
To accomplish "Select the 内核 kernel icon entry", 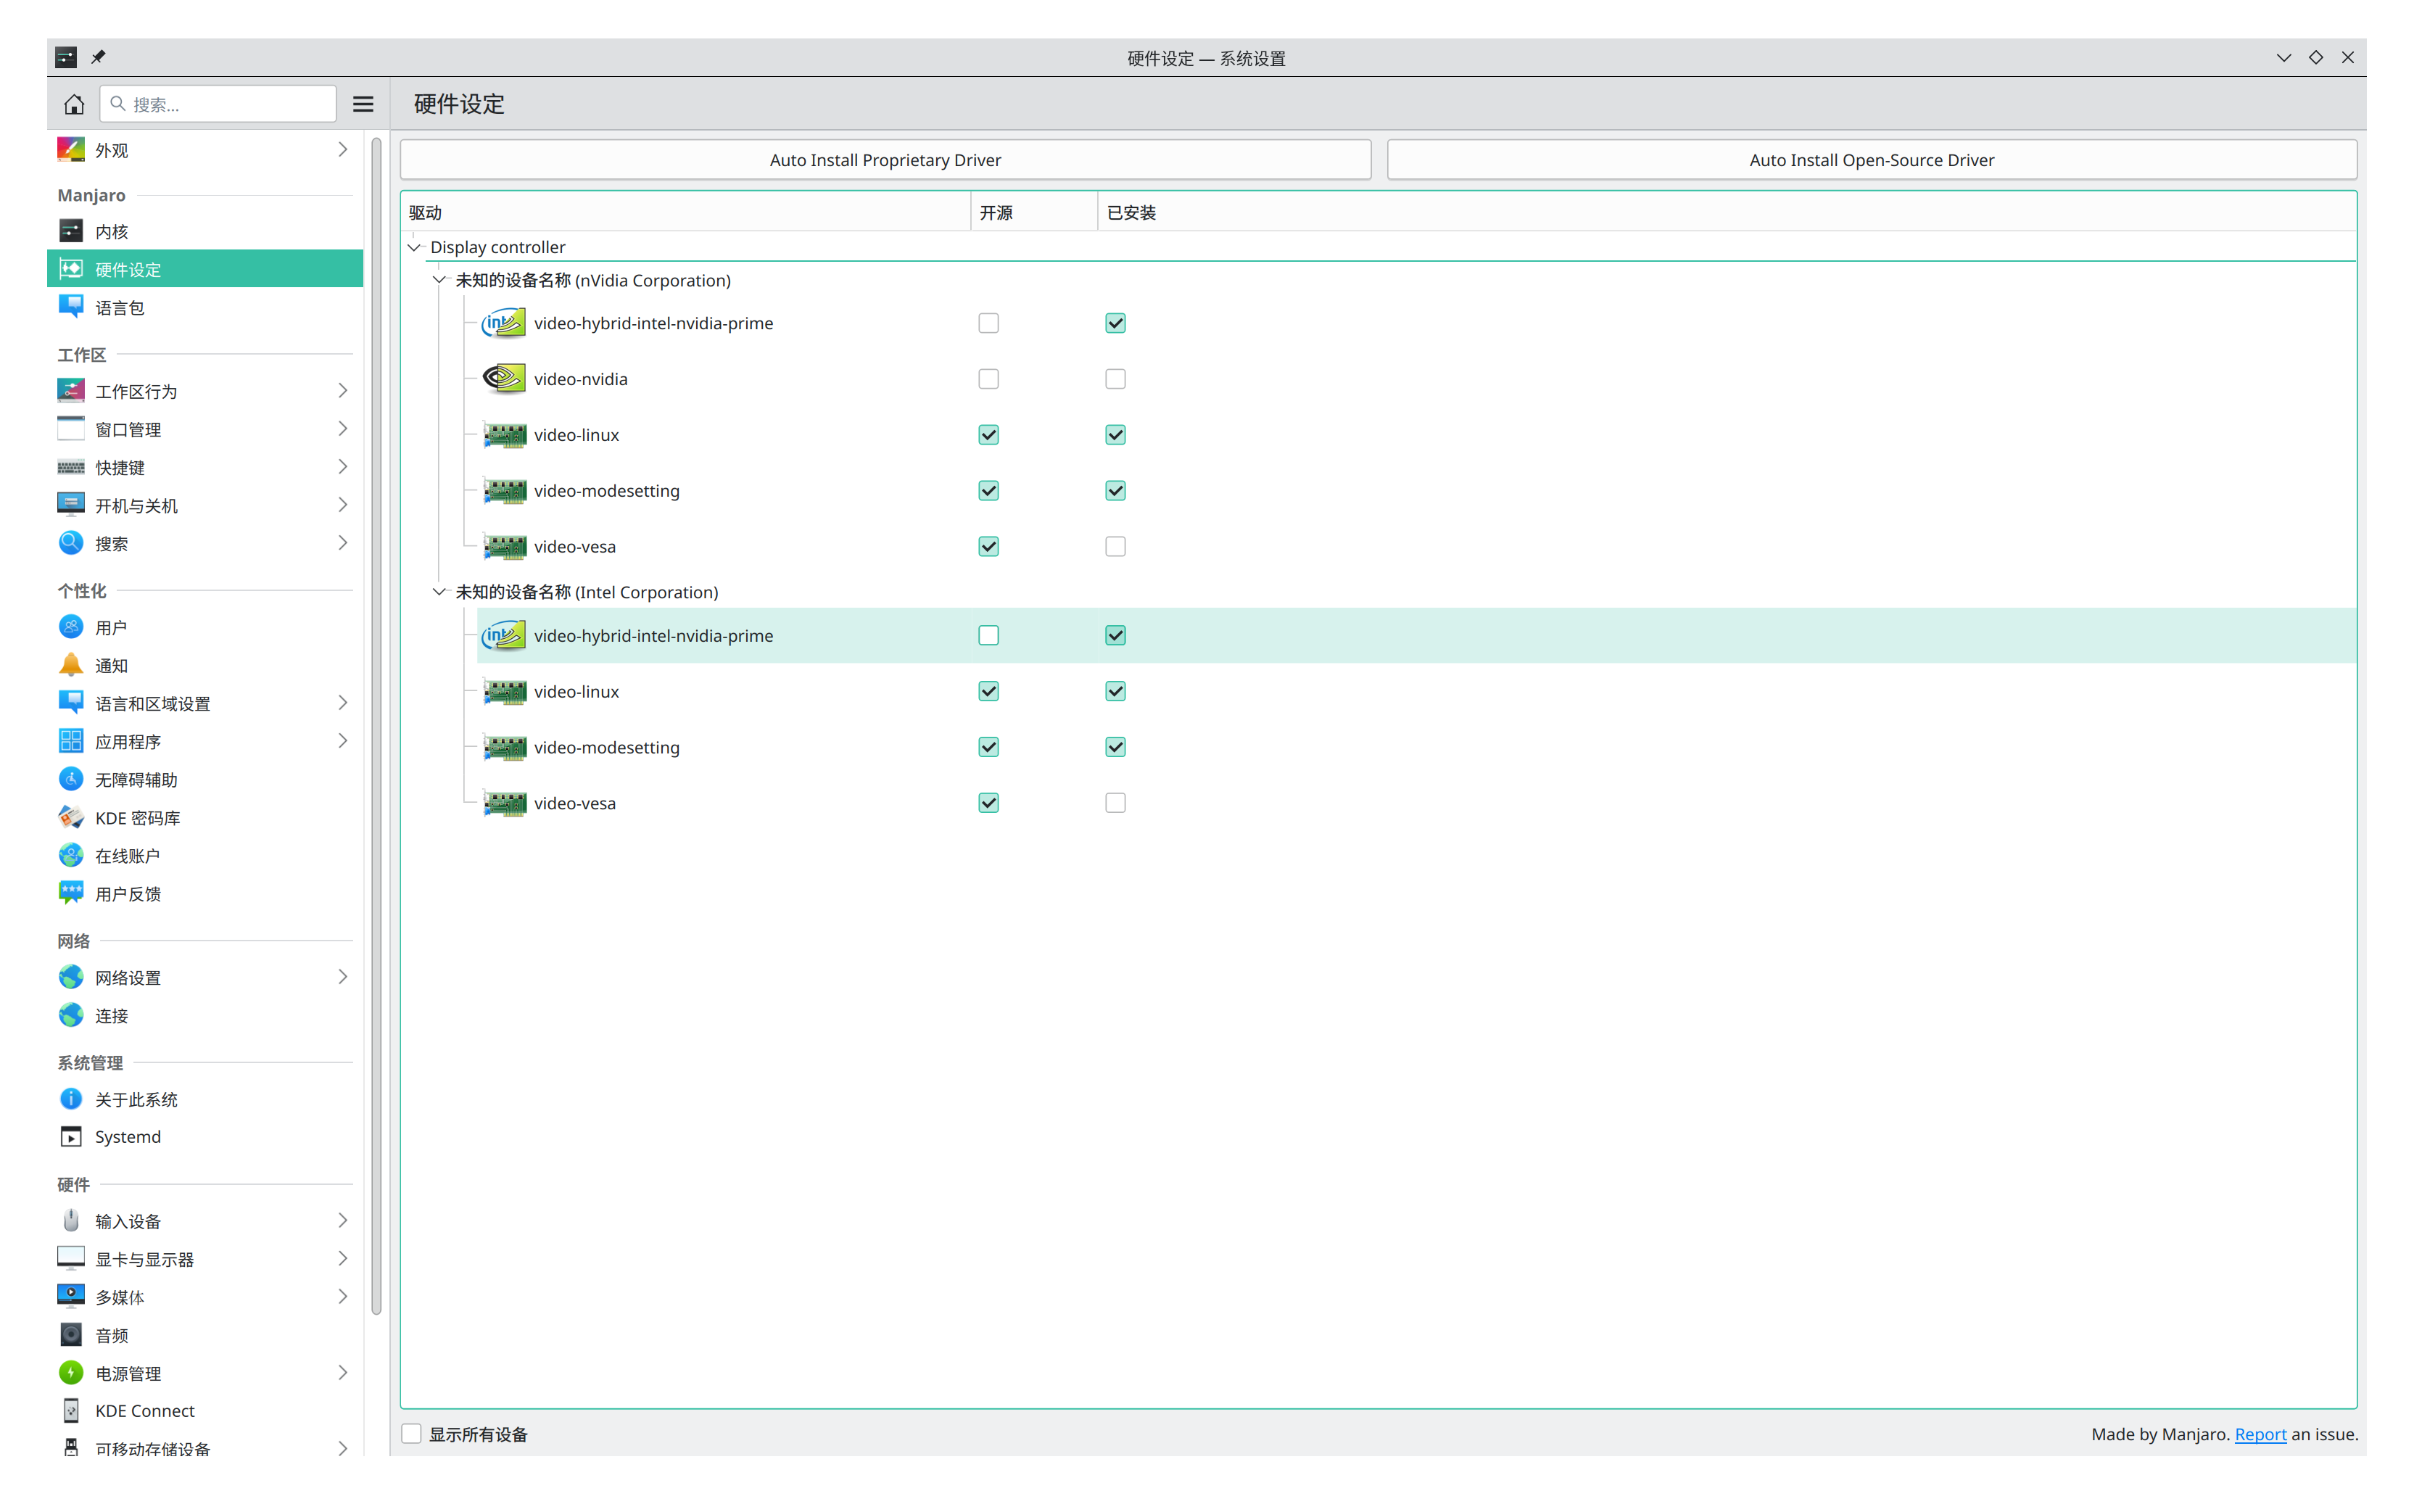I will (x=71, y=231).
